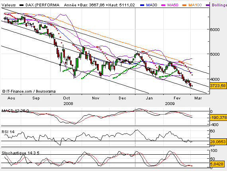
Task: Click the 60 RSI axis label
Action: tap(212, 131)
